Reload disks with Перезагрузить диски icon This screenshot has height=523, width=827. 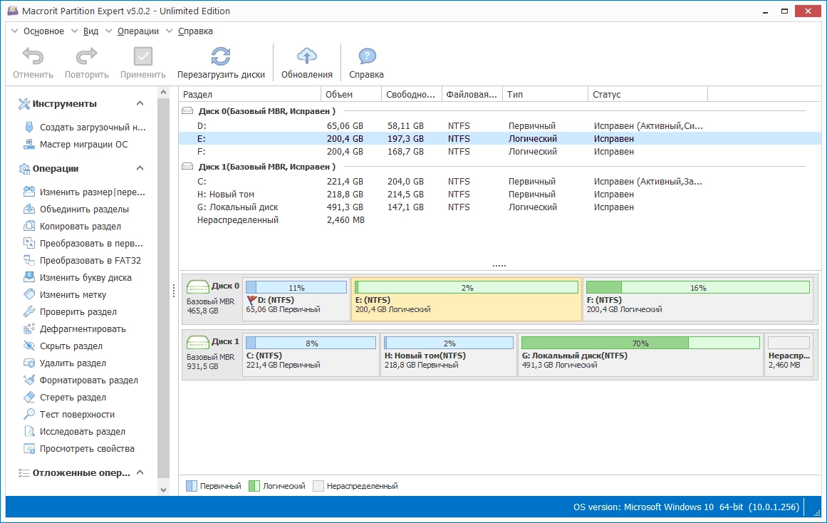[x=221, y=56]
